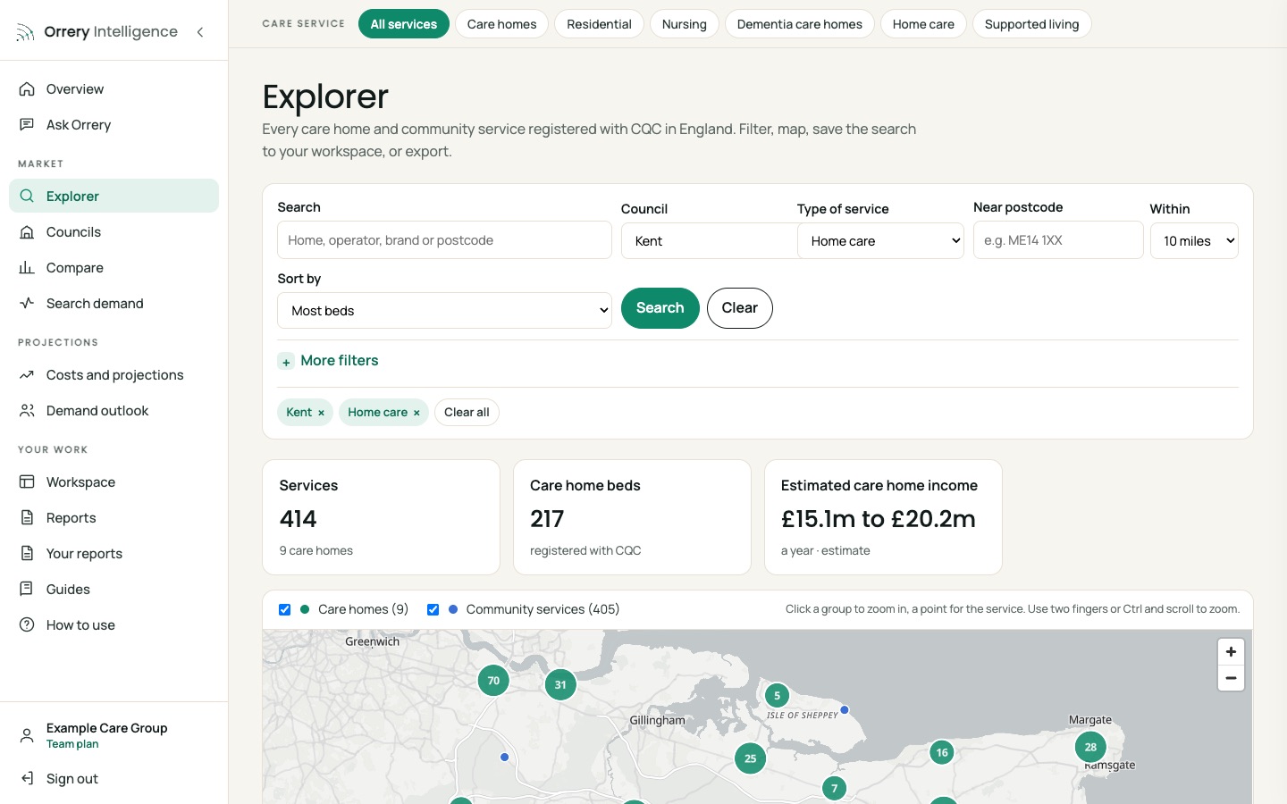Open Compare via the bar chart icon

coord(27,268)
